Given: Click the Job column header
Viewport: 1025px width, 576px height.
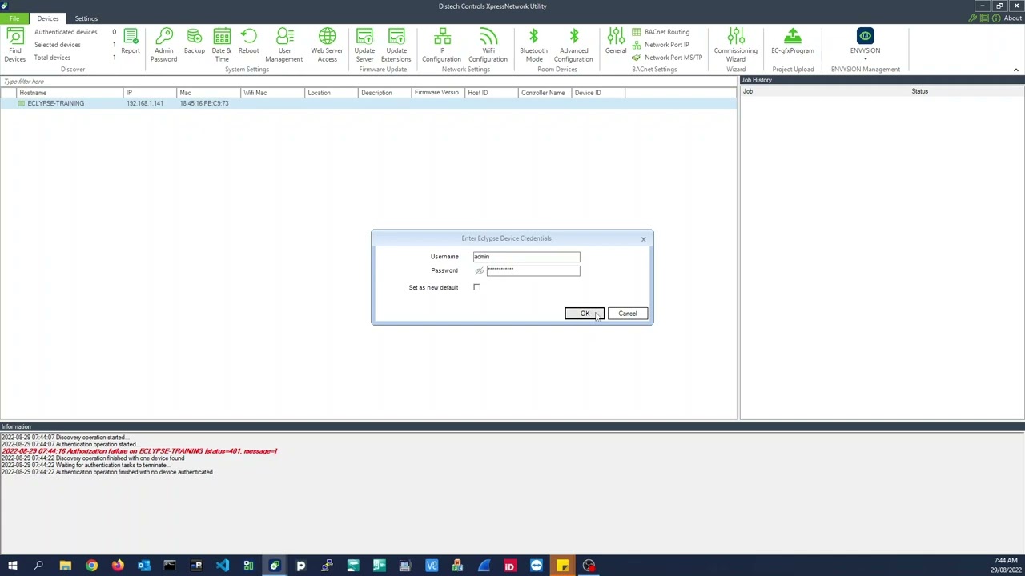Looking at the screenshot, I should click(747, 91).
